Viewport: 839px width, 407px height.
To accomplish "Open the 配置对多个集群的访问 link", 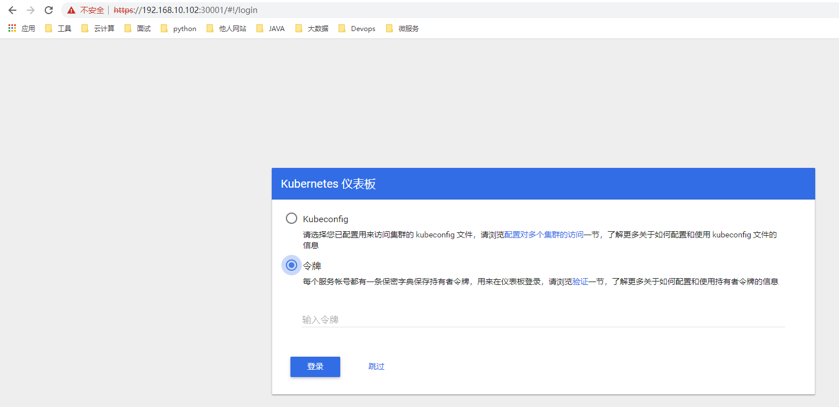I will click(x=543, y=235).
